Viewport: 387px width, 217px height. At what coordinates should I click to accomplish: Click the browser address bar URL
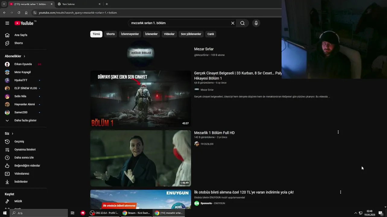(78, 13)
